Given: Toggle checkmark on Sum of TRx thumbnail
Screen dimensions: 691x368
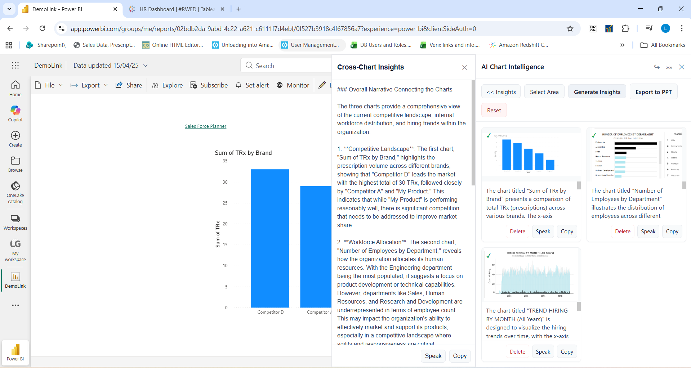Looking at the screenshot, I should [x=489, y=136].
